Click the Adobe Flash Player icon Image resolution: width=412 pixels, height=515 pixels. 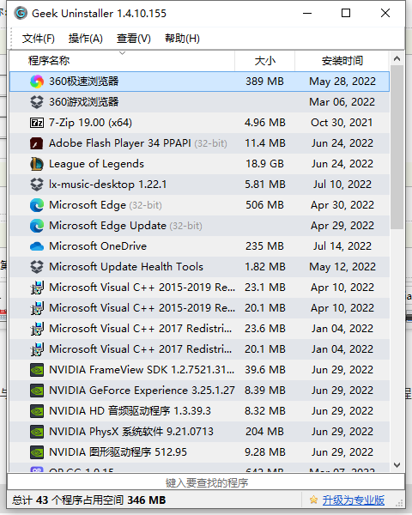coord(37,143)
